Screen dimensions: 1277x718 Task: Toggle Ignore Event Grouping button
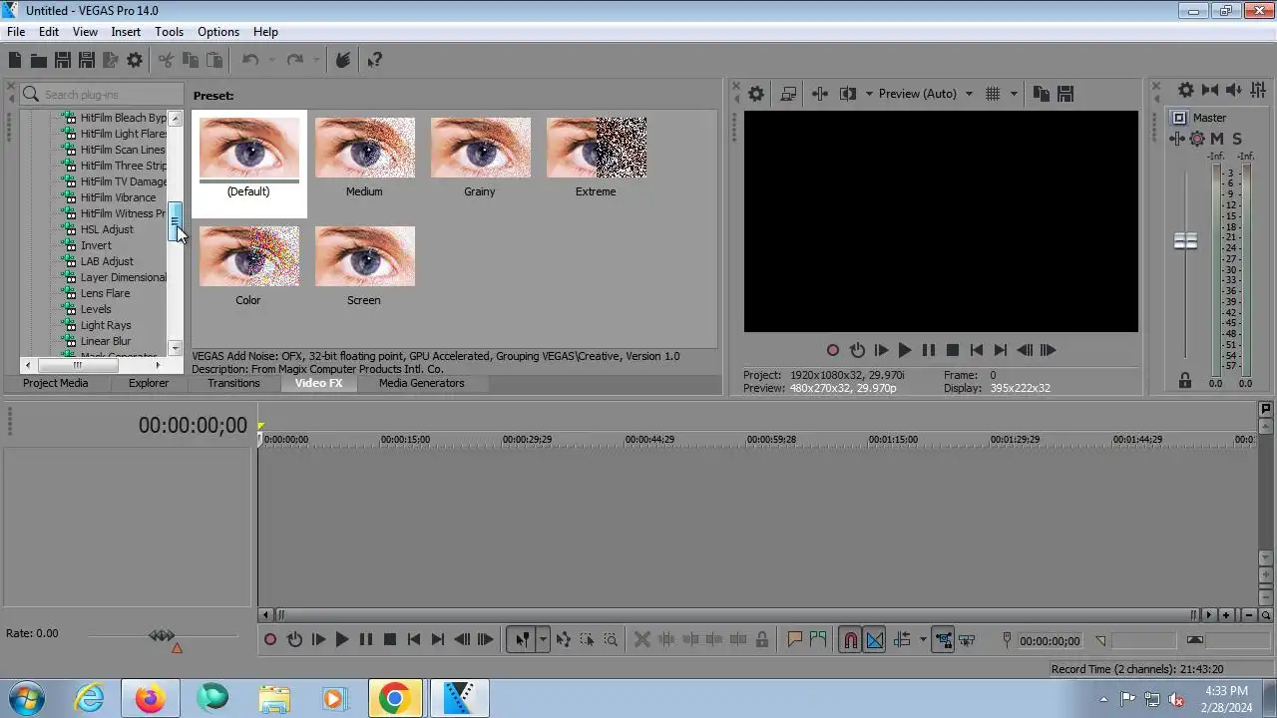(966, 640)
